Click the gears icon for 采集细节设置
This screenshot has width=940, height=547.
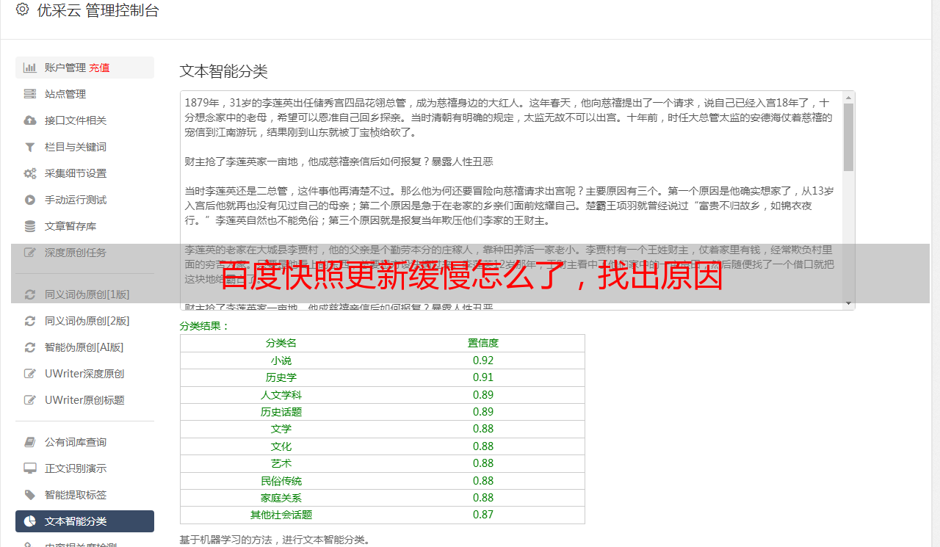30,173
